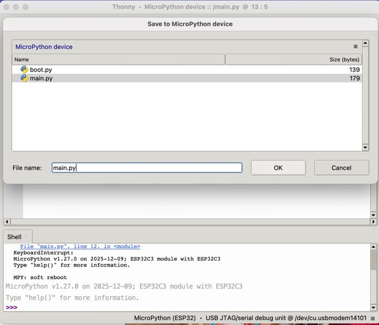Select boot.py in the file list
Image resolution: width=379 pixels, height=325 pixels.
(x=187, y=69)
